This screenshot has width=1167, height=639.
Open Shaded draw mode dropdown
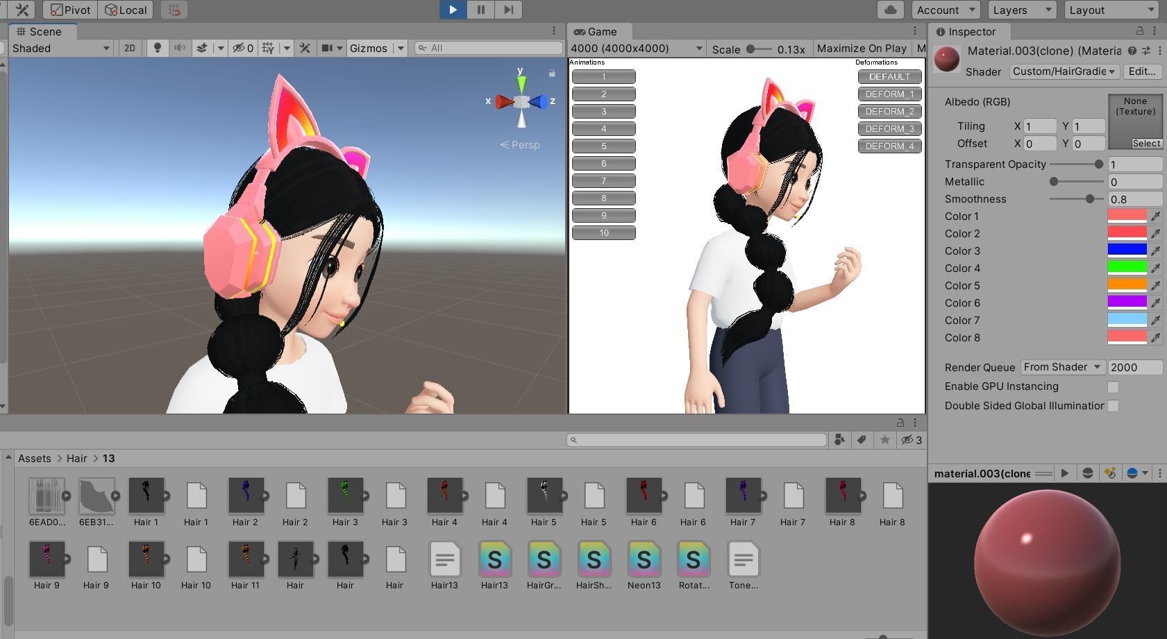pos(61,48)
